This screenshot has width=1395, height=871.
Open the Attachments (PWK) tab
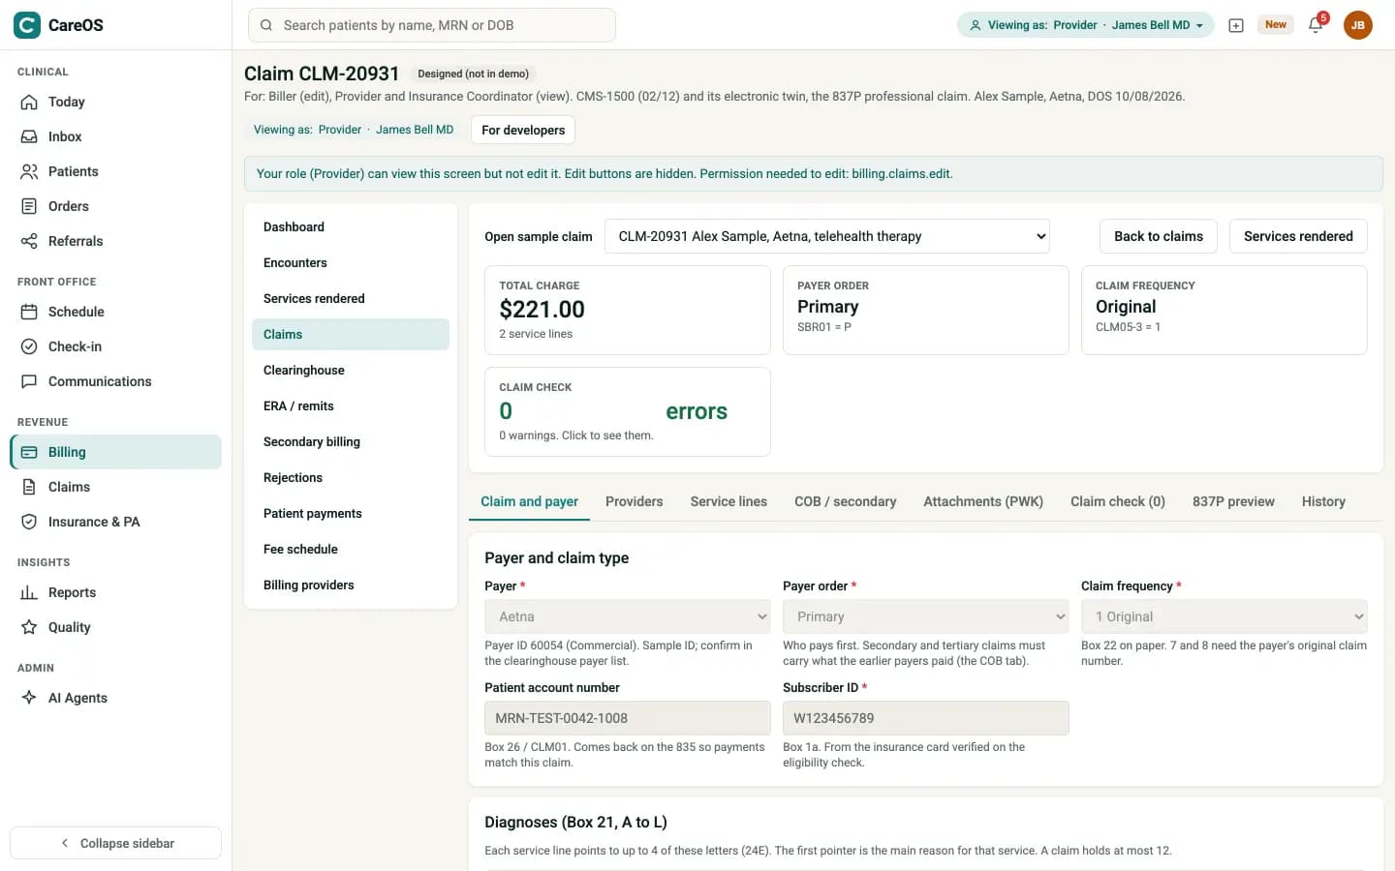(x=983, y=501)
